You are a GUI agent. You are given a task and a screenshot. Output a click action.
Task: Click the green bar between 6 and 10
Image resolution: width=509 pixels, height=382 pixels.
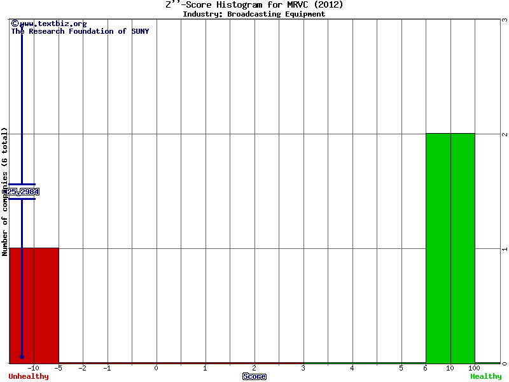pos(438,248)
